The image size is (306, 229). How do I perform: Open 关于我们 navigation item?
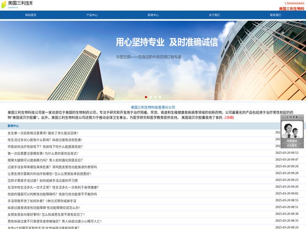[x=214, y=15]
